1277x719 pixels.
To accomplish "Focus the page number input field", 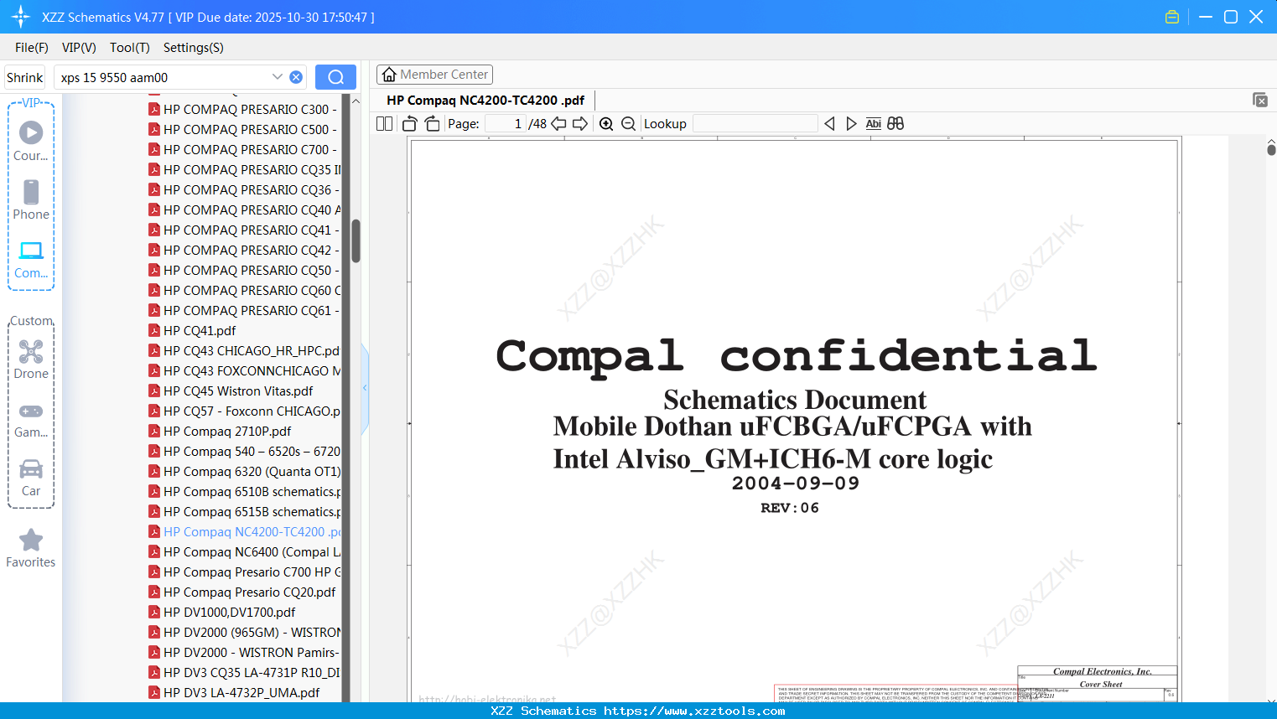I will pyautogui.click(x=505, y=124).
